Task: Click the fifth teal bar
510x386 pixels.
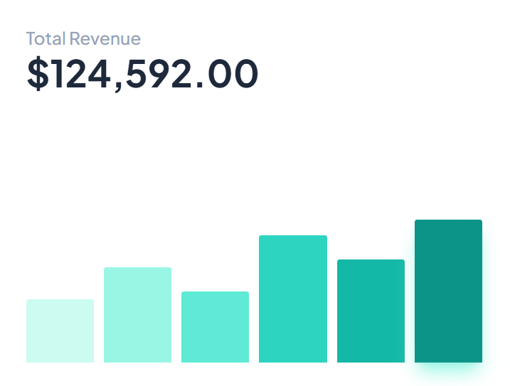Action: [x=371, y=311]
